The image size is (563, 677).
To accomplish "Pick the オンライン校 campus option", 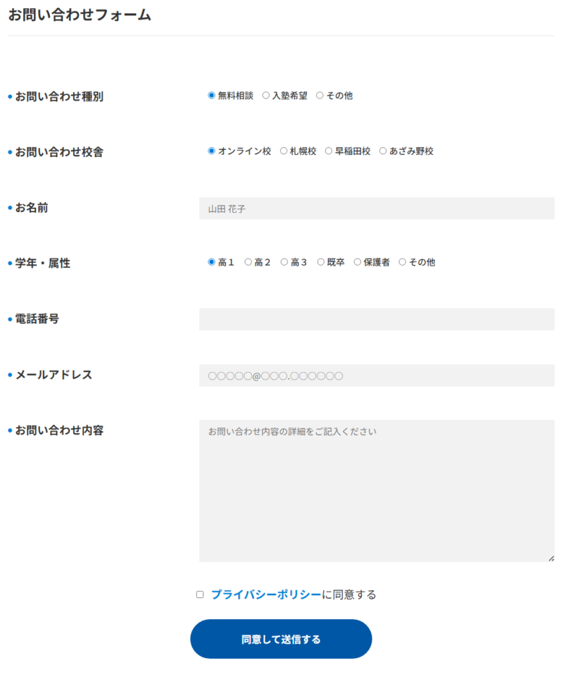I will pos(212,151).
